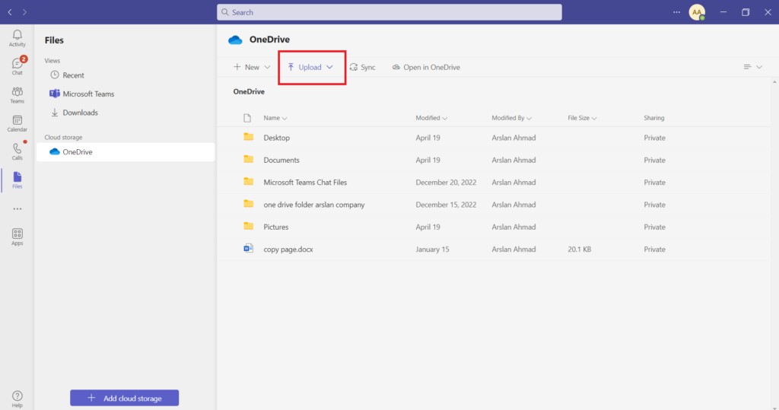This screenshot has width=779, height=410.
Task: Click the one drive folder arslan company icon
Action: click(x=249, y=205)
